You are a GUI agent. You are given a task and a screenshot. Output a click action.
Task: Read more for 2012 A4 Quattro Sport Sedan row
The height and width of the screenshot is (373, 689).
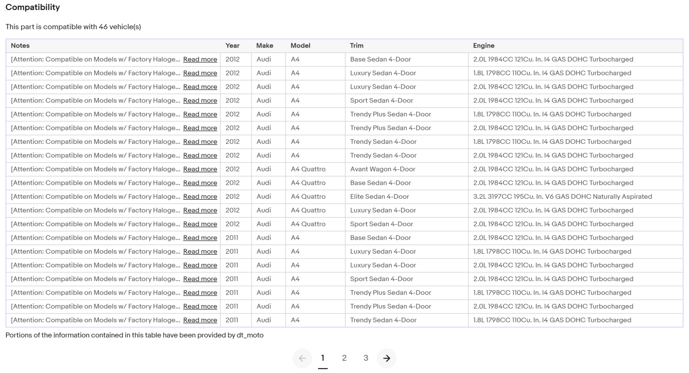200,224
